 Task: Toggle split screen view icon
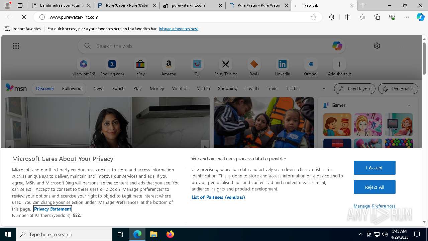[x=347, y=17]
